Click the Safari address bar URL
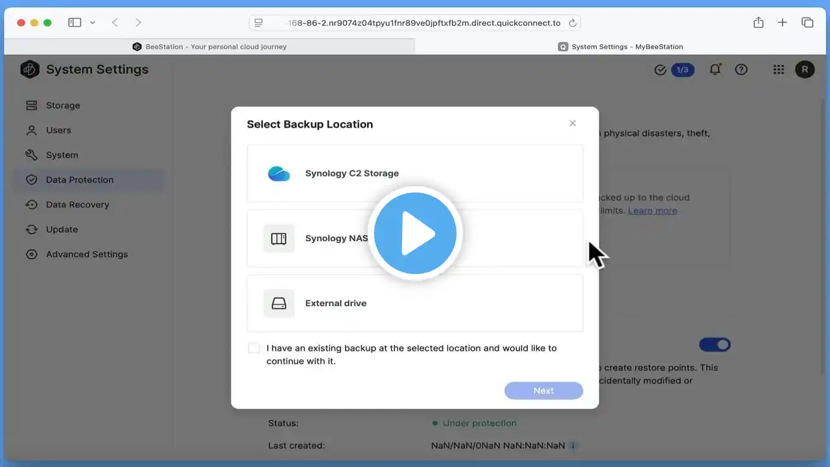The width and height of the screenshot is (830, 467). tap(424, 23)
